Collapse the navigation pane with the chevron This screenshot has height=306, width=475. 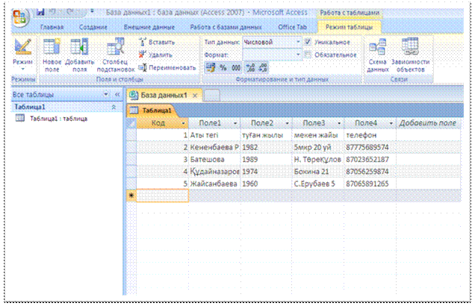(117, 96)
